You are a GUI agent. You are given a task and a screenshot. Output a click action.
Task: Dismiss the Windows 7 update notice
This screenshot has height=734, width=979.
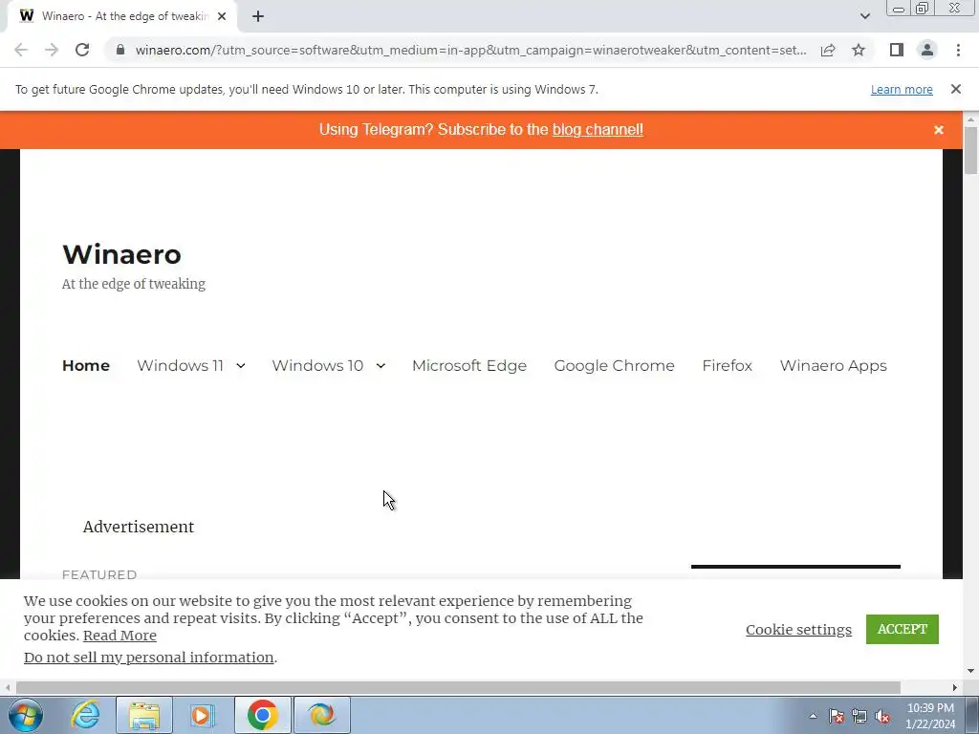tap(956, 89)
